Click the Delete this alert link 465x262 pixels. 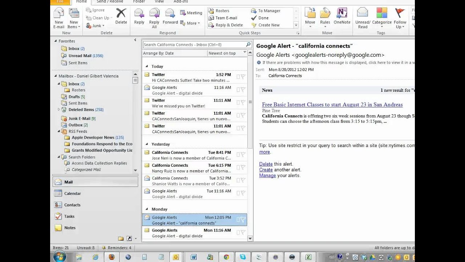(266, 164)
